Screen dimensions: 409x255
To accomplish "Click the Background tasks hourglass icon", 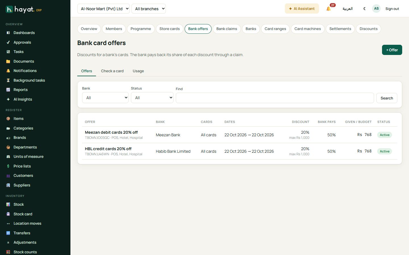I will pos(8,80).
